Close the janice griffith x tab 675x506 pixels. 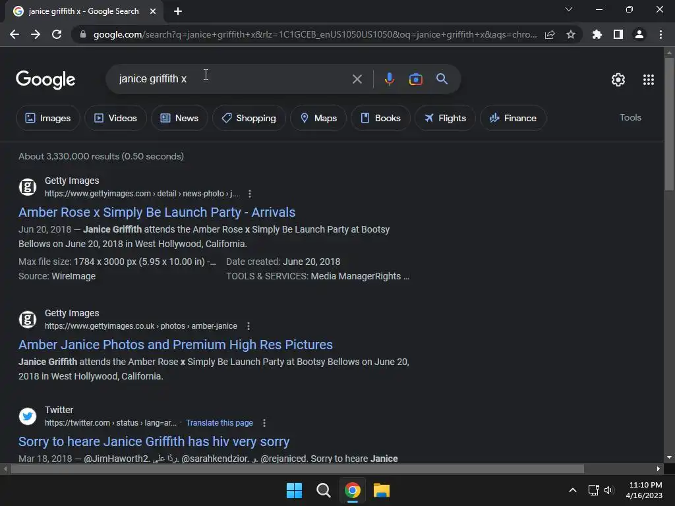pyautogui.click(x=153, y=11)
